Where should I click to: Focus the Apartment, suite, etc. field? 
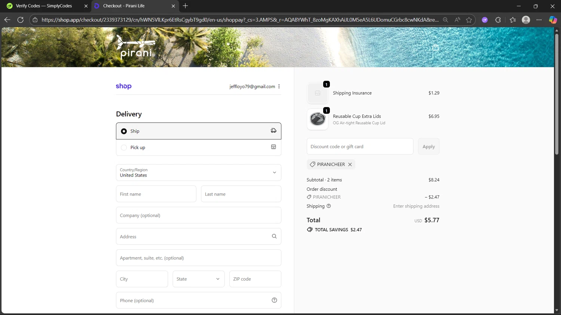pos(199,258)
